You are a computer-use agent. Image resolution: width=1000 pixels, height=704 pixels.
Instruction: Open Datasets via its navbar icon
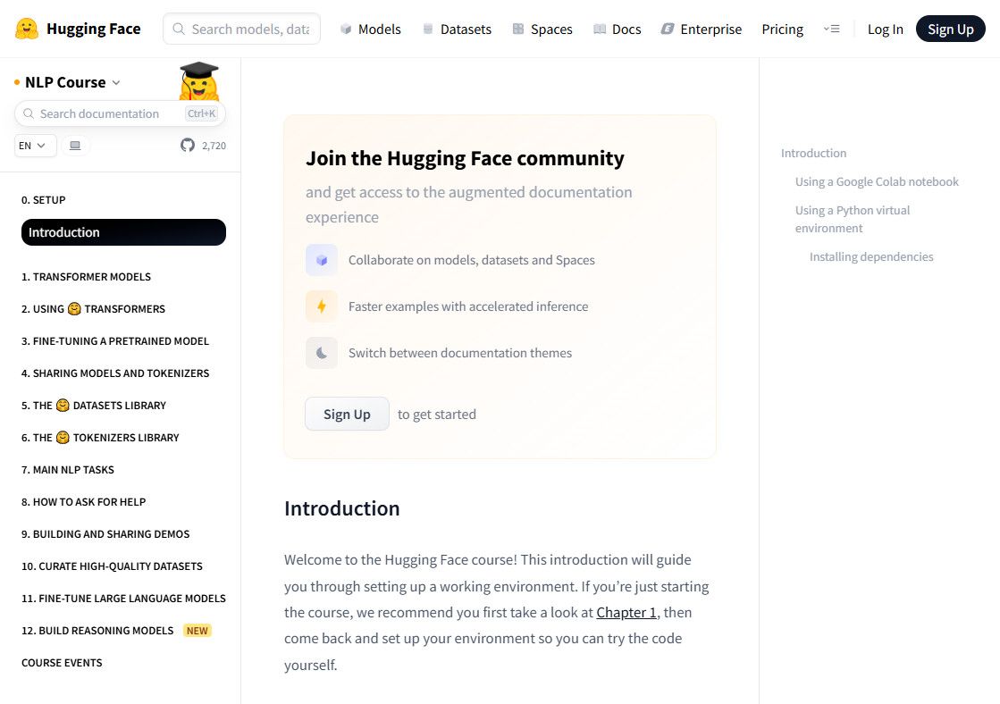[428, 29]
